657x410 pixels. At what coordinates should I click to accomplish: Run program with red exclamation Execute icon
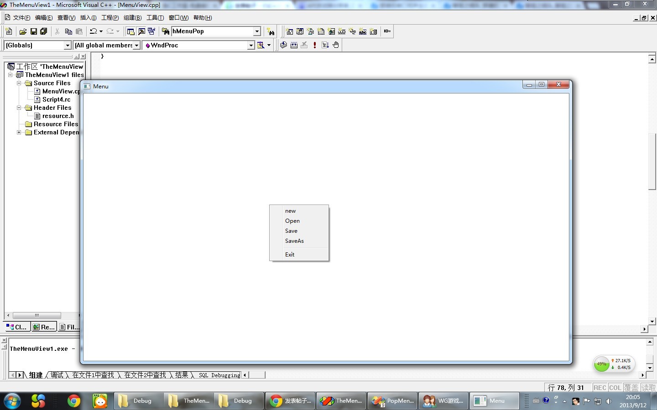click(315, 45)
